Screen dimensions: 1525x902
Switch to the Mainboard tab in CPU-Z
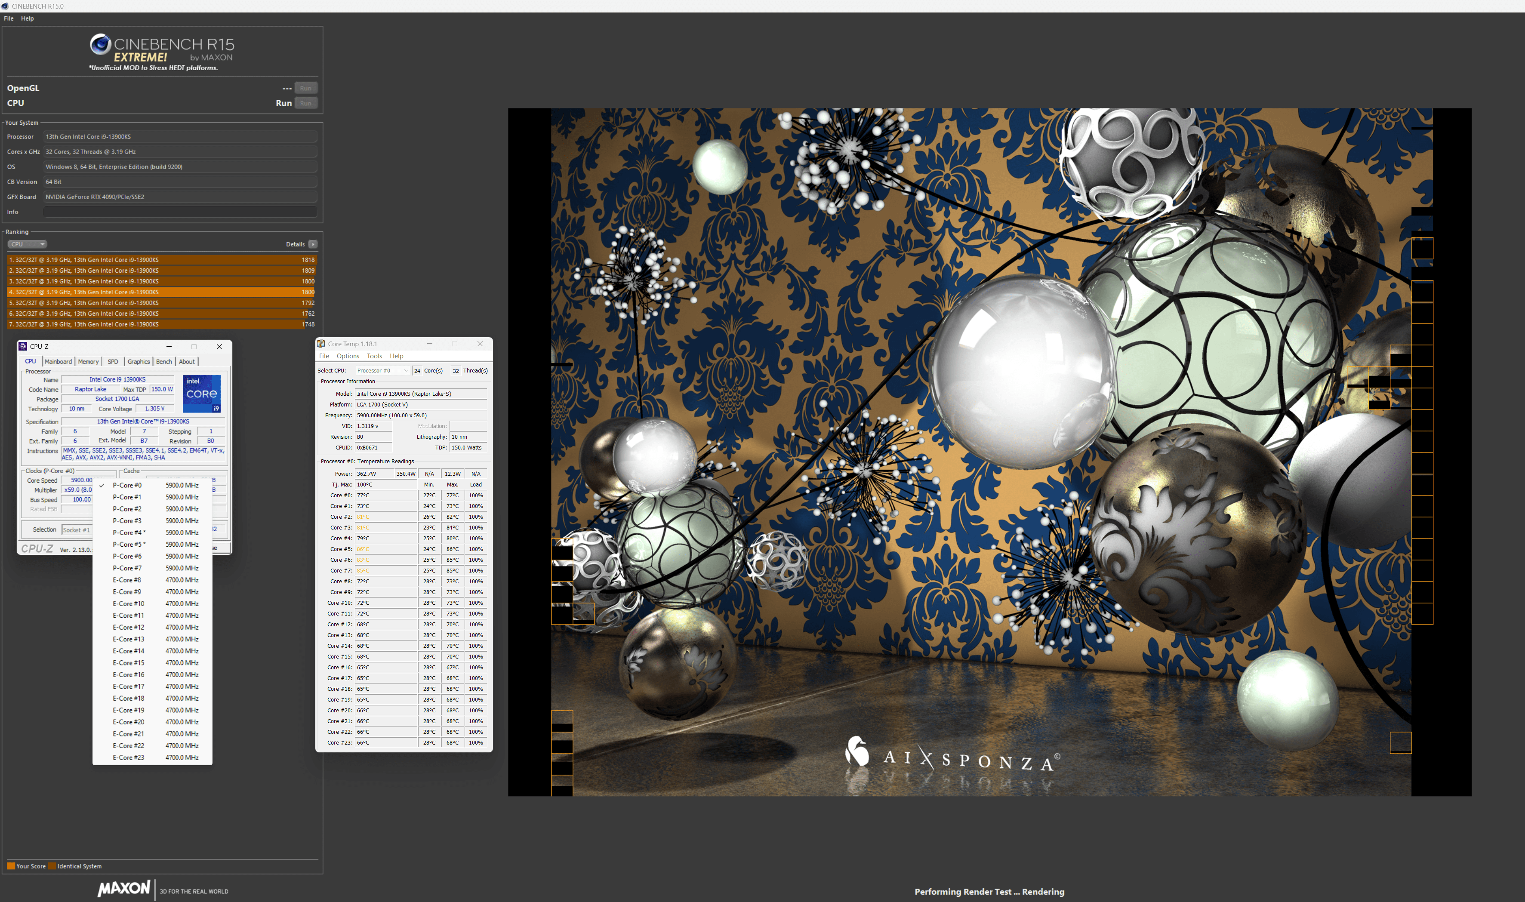coord(59,362)
